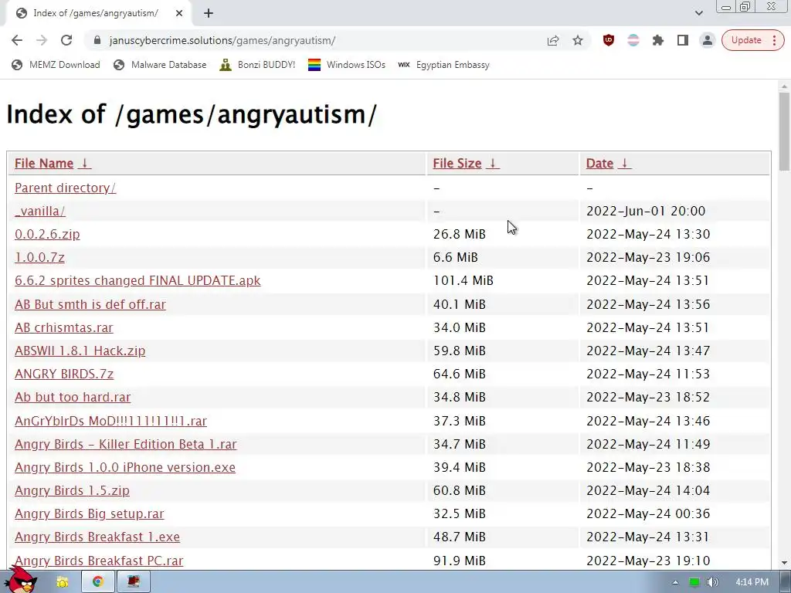Download AB But smth is def off.rar
791x593 pixels.
click(90, 304)
